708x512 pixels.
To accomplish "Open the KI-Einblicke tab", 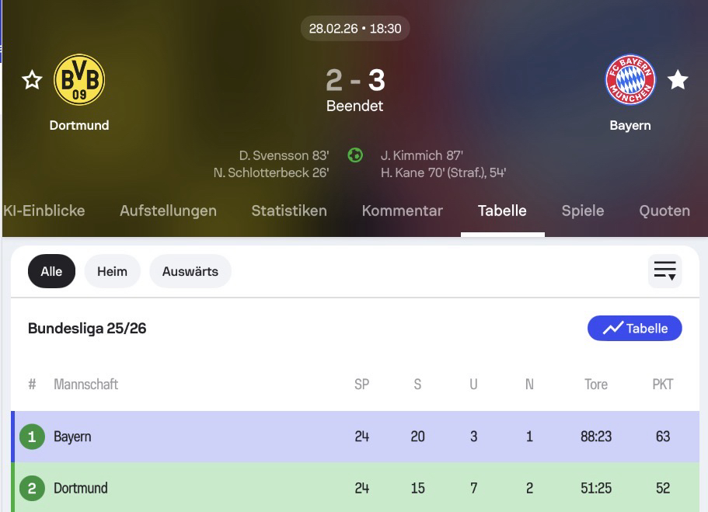I will (x=44, y=211).
